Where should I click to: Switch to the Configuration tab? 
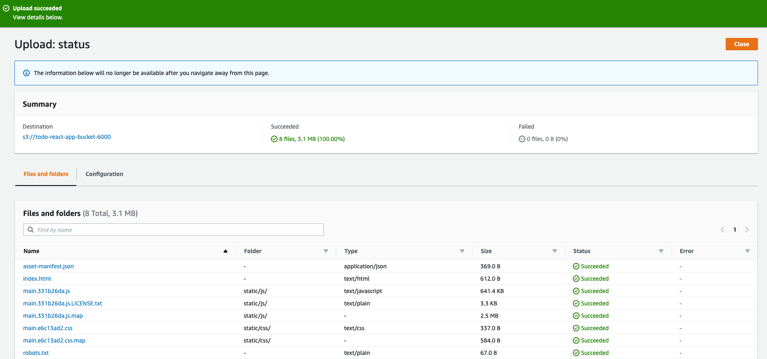104,174
